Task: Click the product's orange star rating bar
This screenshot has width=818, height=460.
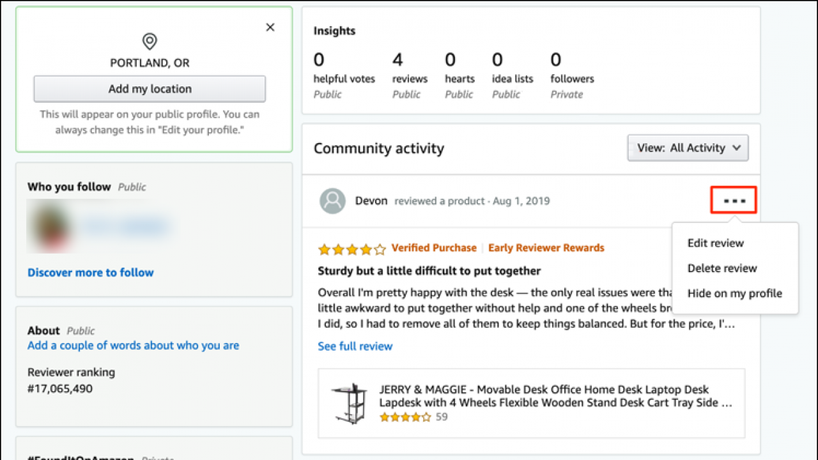Action: coord(405,417)
